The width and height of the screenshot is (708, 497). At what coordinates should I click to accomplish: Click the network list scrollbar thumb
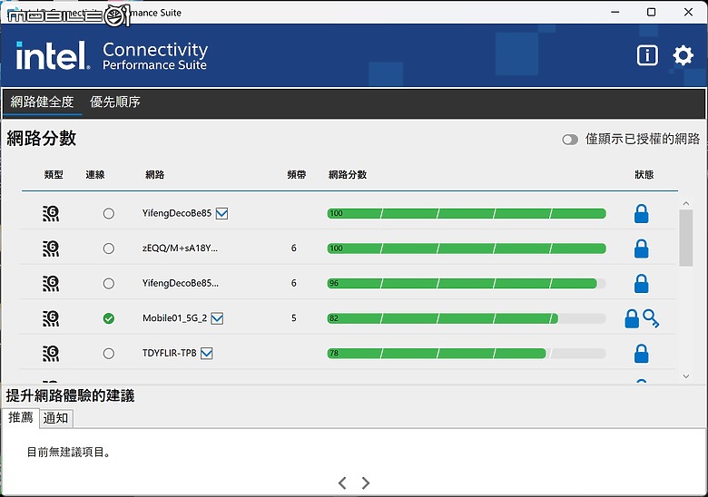686,238
